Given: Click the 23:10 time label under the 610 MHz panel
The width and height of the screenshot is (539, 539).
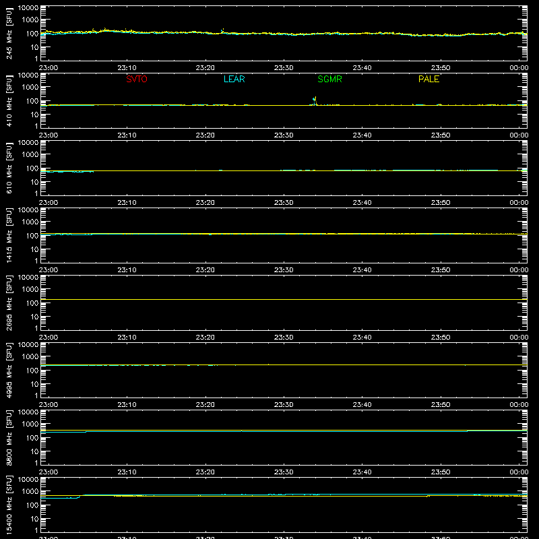Looking at the screenshot, I should click(x=127, y=203).
